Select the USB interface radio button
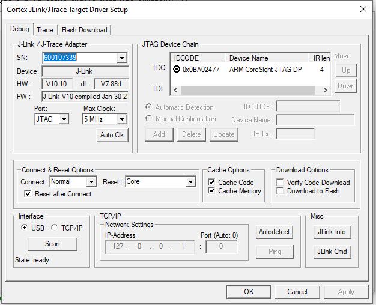 [24, 228]
